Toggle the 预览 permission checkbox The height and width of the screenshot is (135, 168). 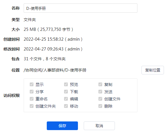click(66, 84)
